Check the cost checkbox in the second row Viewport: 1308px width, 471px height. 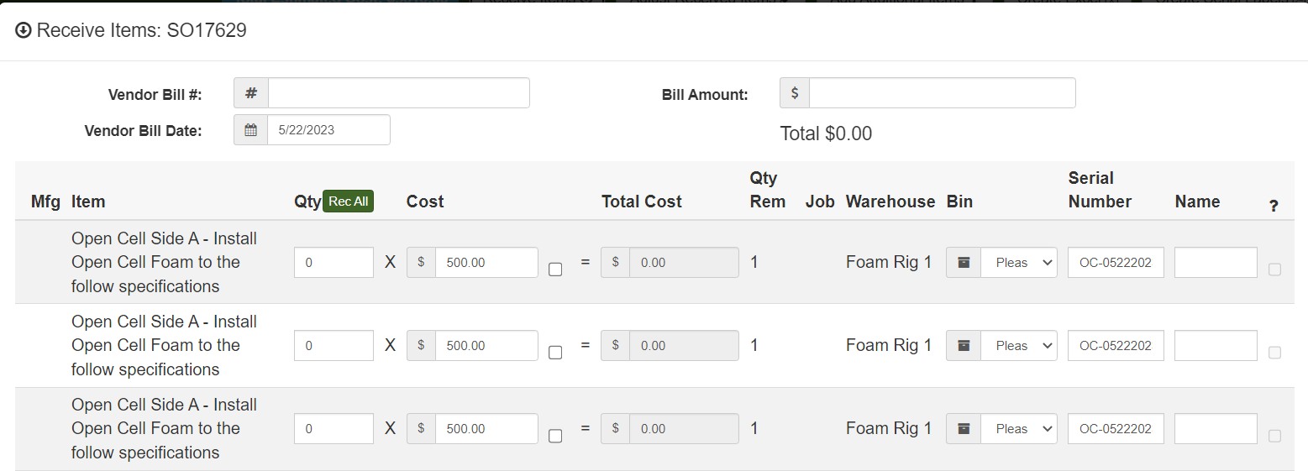[x=555, y=353]
